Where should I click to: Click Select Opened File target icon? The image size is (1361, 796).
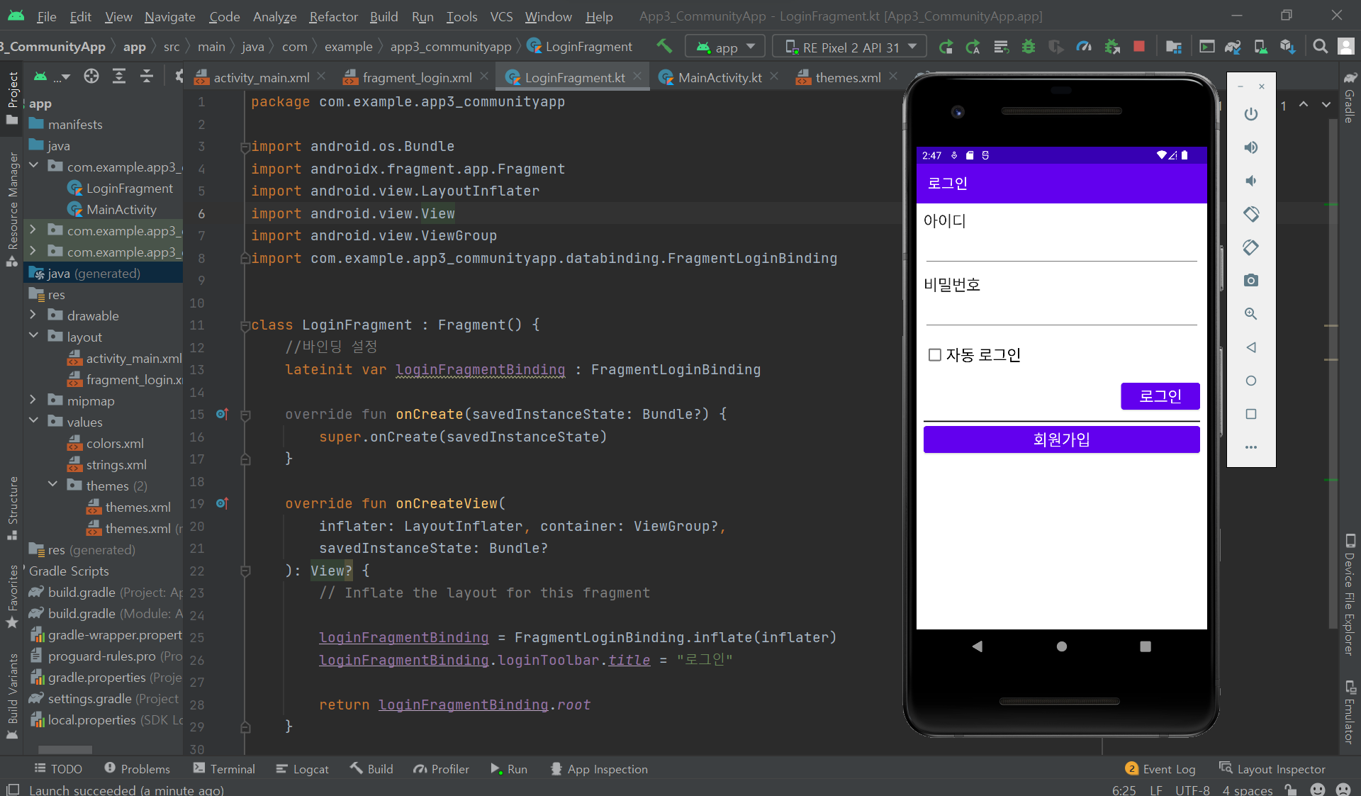(91, 77)
